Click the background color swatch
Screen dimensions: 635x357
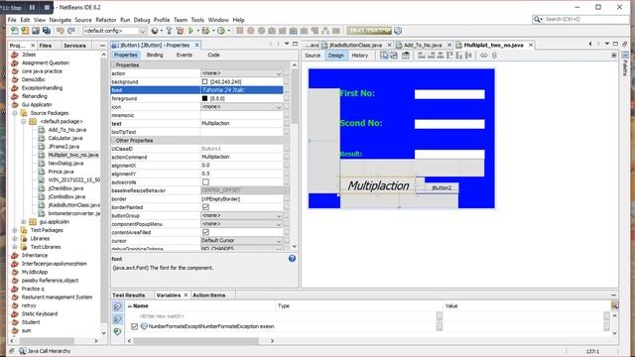(x=204, y=81)
